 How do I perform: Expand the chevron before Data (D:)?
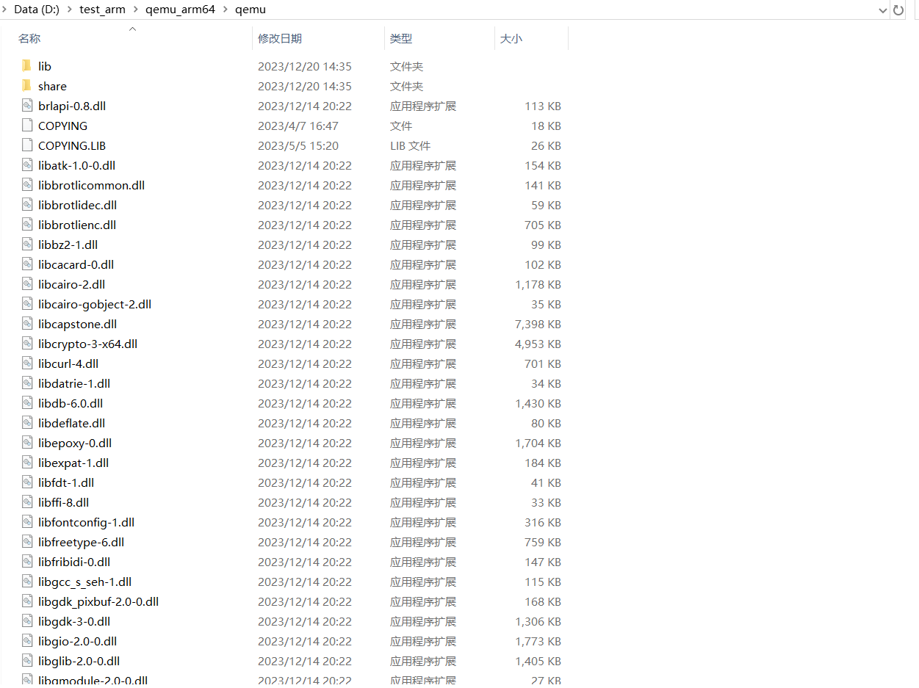click(5, 10)
